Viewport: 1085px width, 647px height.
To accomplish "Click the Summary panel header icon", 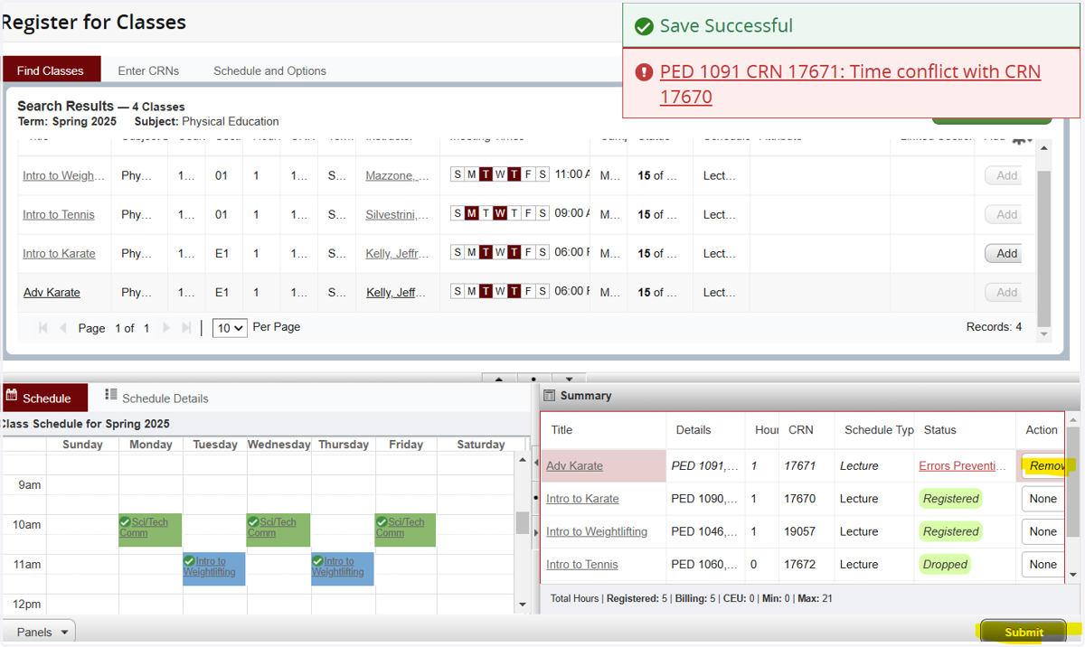I will pyautogui.click(x=549, y=396).
